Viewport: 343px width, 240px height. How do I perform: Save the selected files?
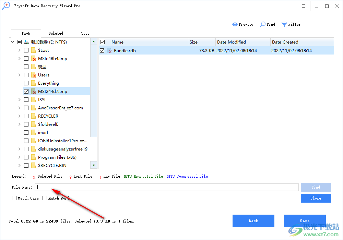tap(305, 220)
